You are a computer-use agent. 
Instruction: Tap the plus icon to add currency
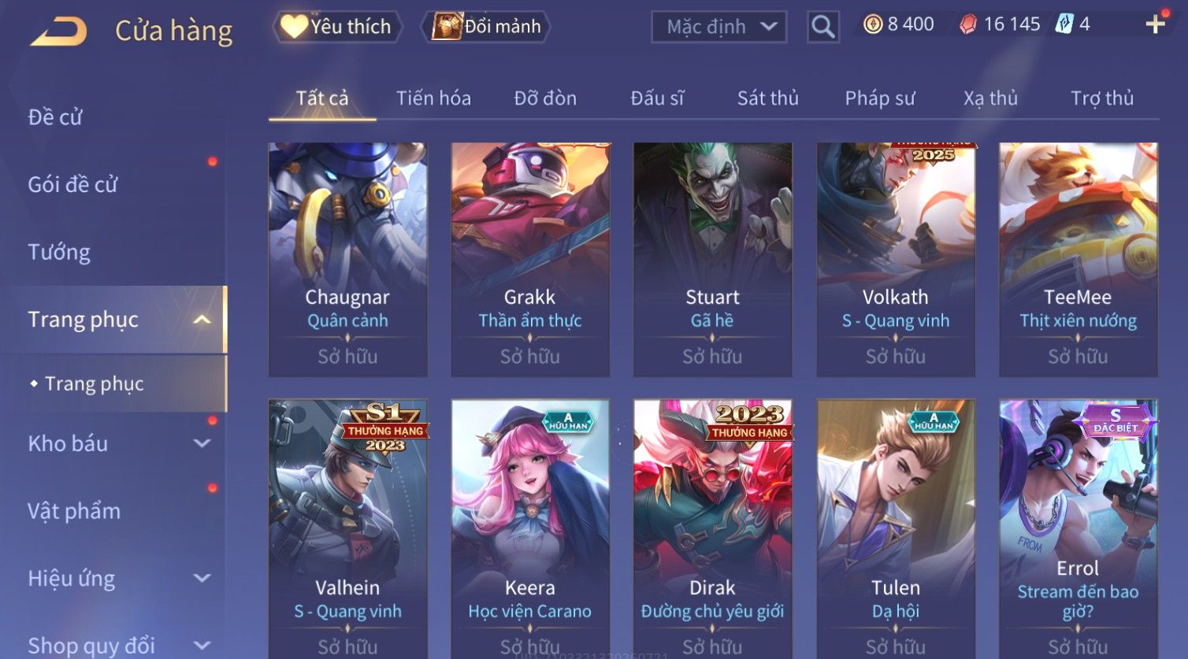tap(1155, 24)
